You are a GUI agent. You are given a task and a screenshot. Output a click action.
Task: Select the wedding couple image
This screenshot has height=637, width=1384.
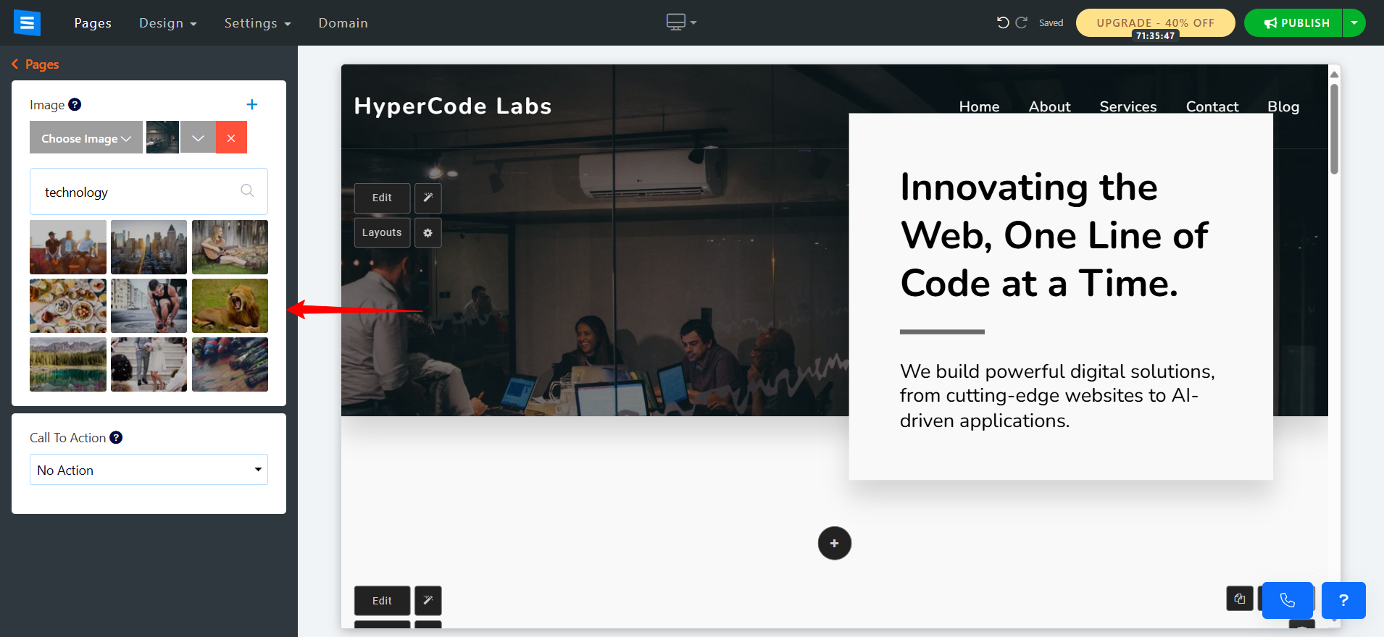[149, 364]
